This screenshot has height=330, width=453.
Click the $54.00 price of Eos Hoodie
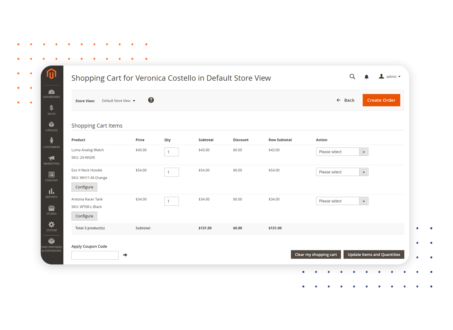click(x=141, y=170)
